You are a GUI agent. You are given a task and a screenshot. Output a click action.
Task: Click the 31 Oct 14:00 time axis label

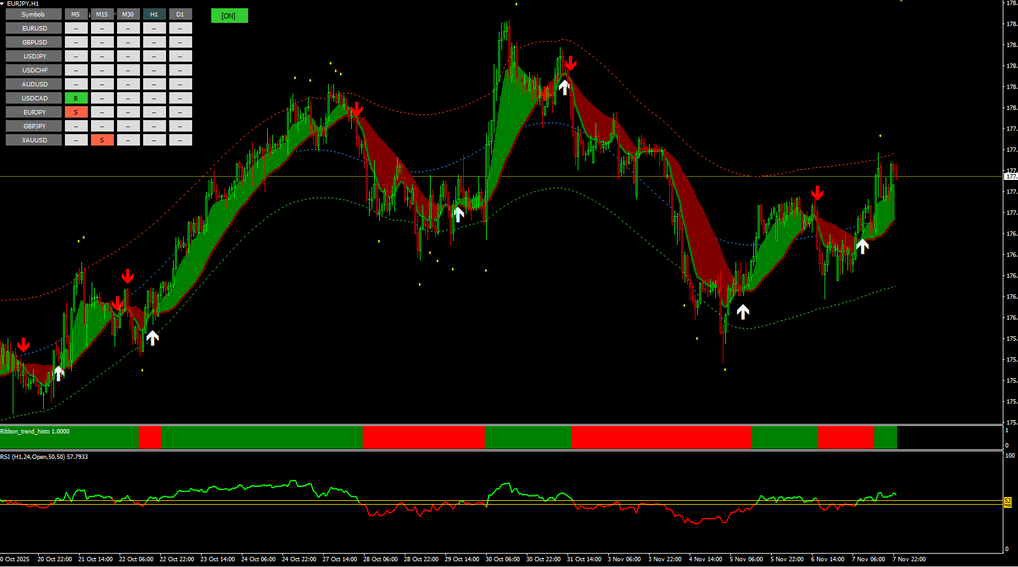click(x=584, y=559)
